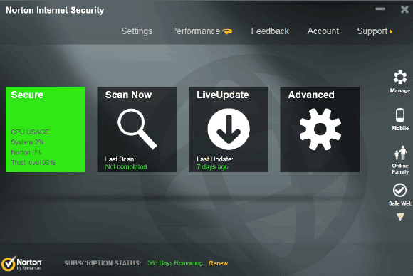Select the LiveUpdate tile title
This screenshot has height=276, width=413.
point(223,95)
